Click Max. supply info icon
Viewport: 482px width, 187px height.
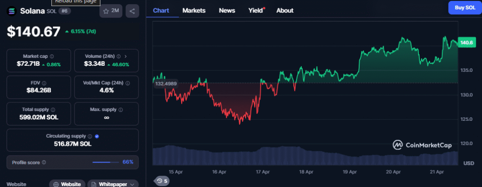[x=120, y=109]
